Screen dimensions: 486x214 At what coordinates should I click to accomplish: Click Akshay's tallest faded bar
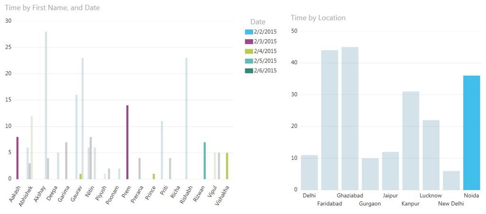(x=46, y=105)
